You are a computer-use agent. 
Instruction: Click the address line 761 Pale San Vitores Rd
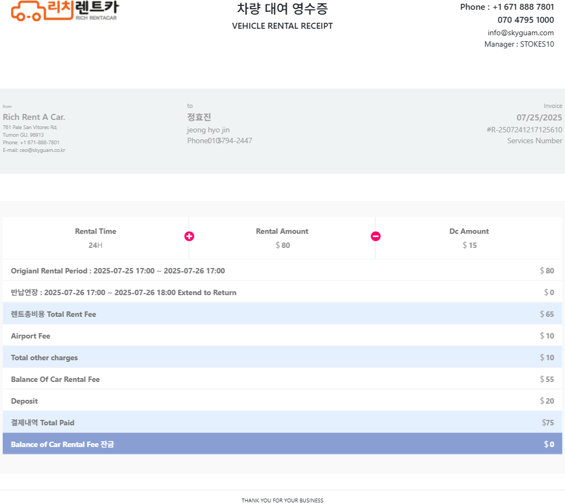tap(30, 127)
